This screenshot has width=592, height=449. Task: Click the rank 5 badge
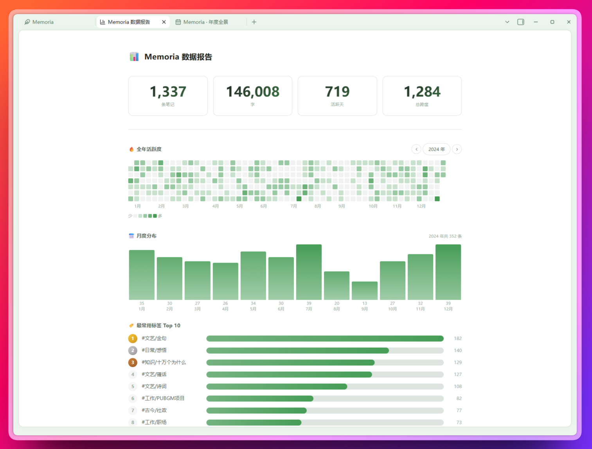tap(133, 386)
